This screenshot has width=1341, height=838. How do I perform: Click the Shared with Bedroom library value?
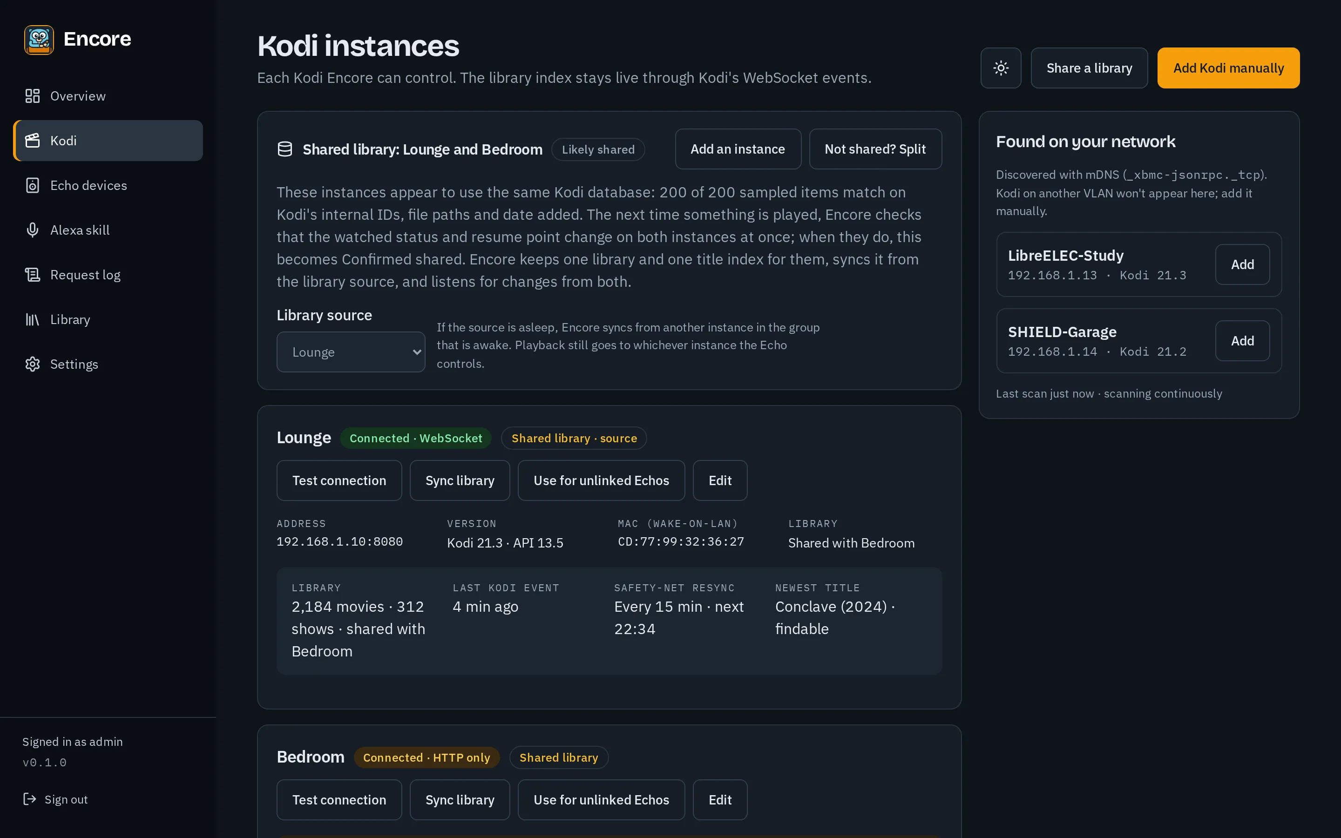pos(851,543)
